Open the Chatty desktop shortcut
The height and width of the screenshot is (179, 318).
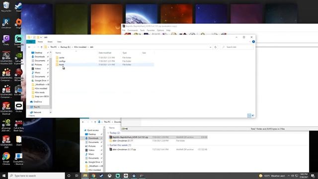(6, 40)
